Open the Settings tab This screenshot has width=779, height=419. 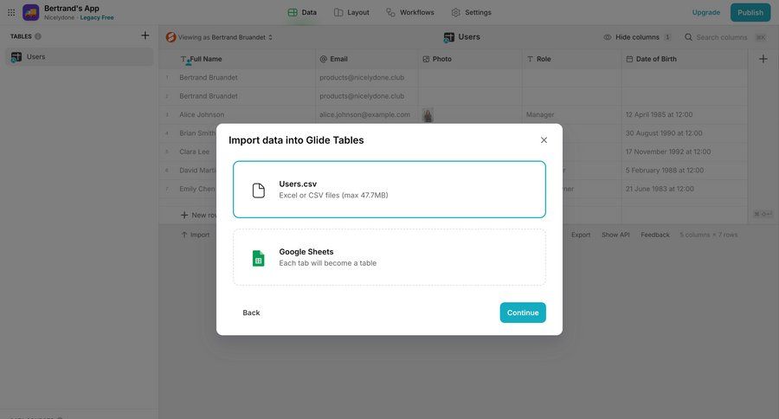471,12
